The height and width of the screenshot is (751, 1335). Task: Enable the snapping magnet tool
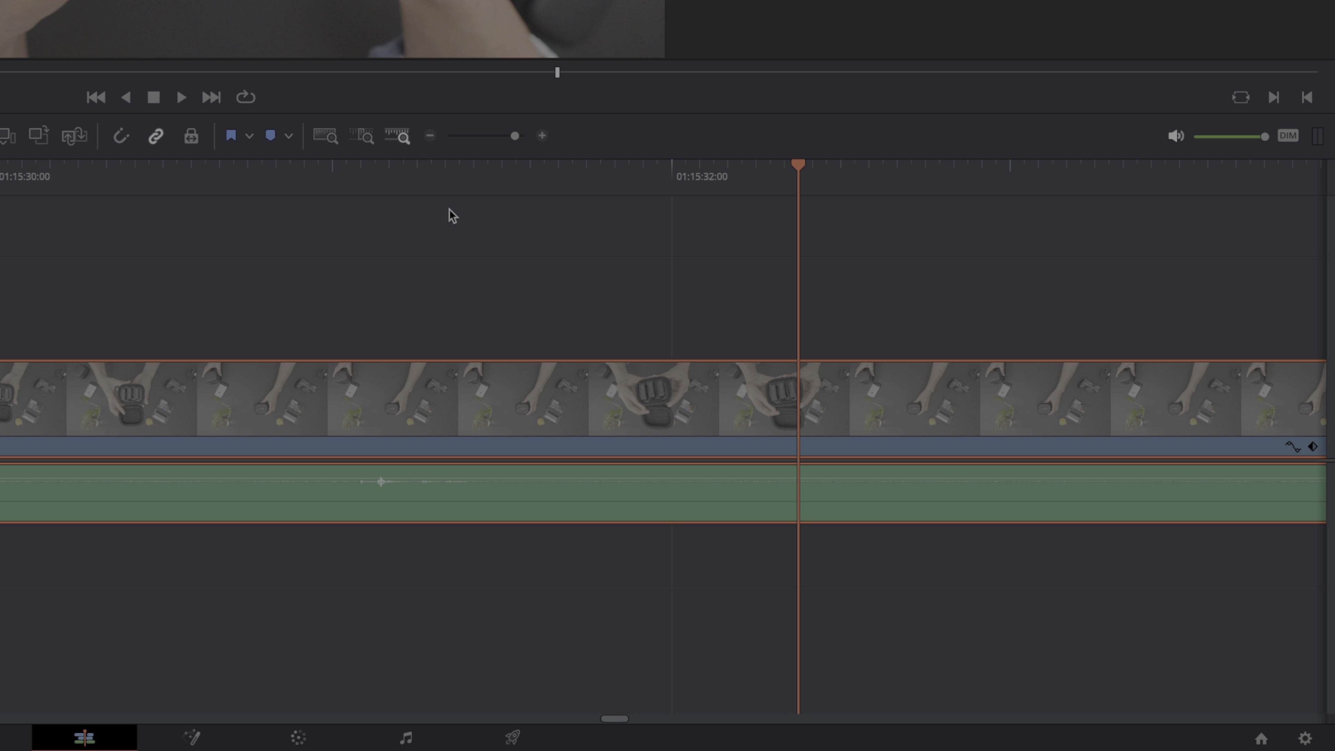(121, 136)
